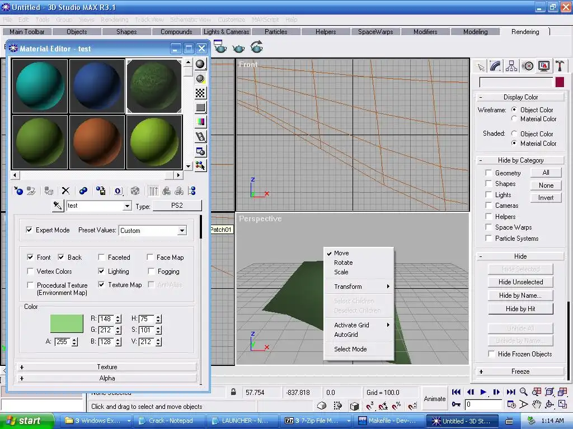Open Hierarchy command panel tab
The image size is (573, 429).
511,66
